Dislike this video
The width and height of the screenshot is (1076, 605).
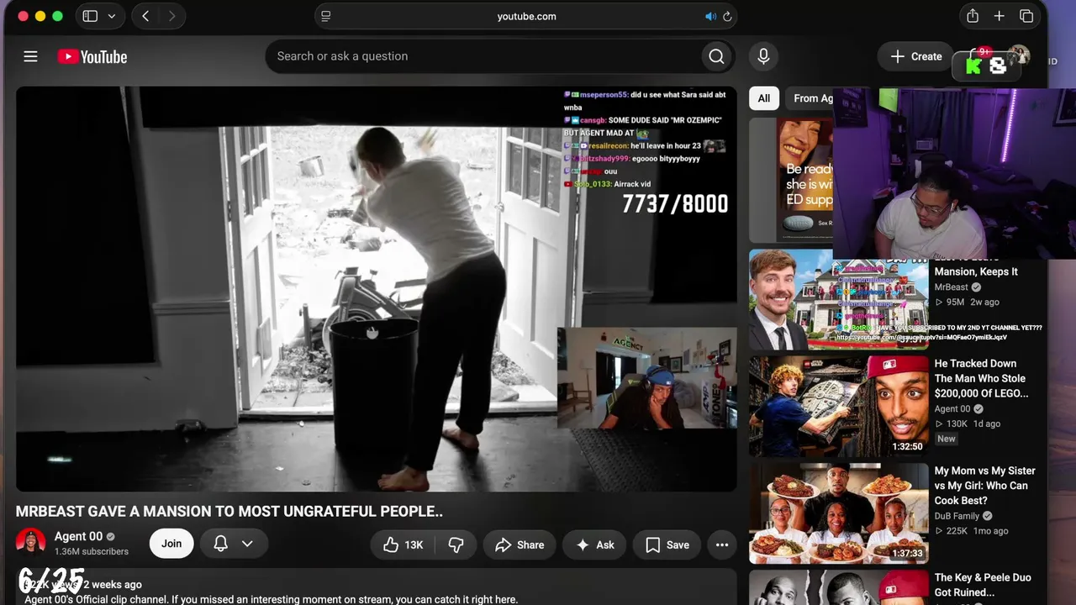pyautogui.click(x=456, y=544)
